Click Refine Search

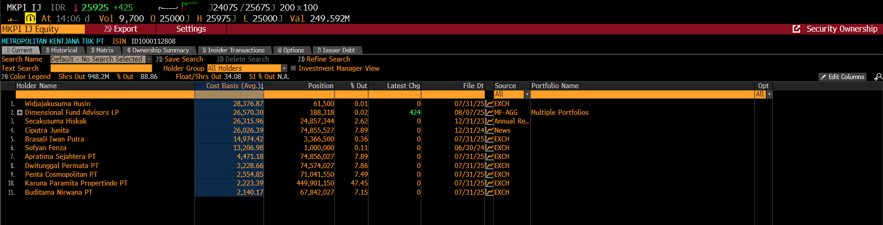pos(324,59)
